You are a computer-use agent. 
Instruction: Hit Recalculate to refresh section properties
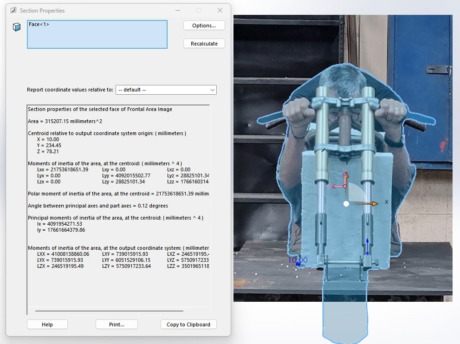tap(204, 44)
